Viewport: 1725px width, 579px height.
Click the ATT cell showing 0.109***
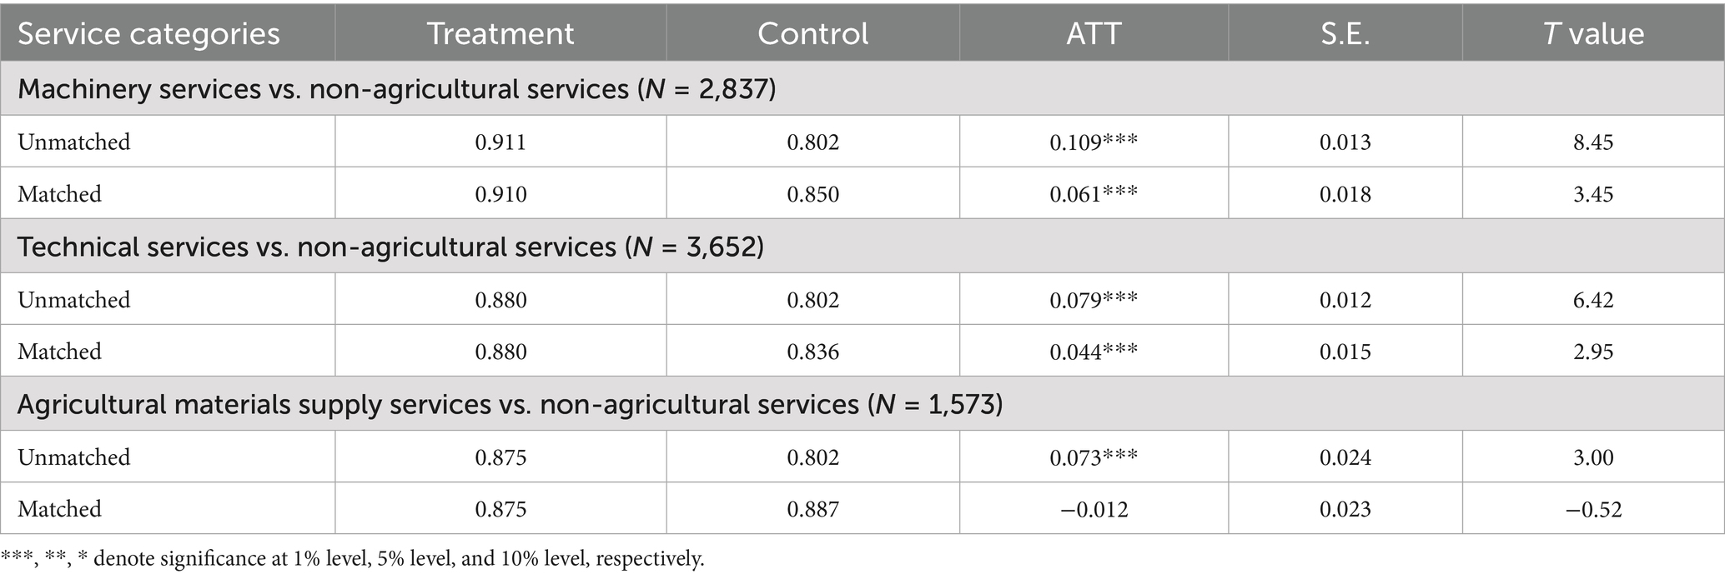point(1094,142)
